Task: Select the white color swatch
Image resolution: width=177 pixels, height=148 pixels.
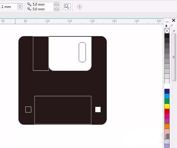Action: point(167,86)
